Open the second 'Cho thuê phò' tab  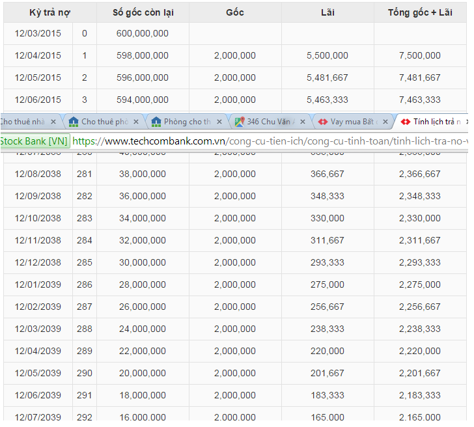pyautogui.click(x=104, y=122)
